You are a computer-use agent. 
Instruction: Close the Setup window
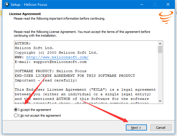click(x=168, y=4)
